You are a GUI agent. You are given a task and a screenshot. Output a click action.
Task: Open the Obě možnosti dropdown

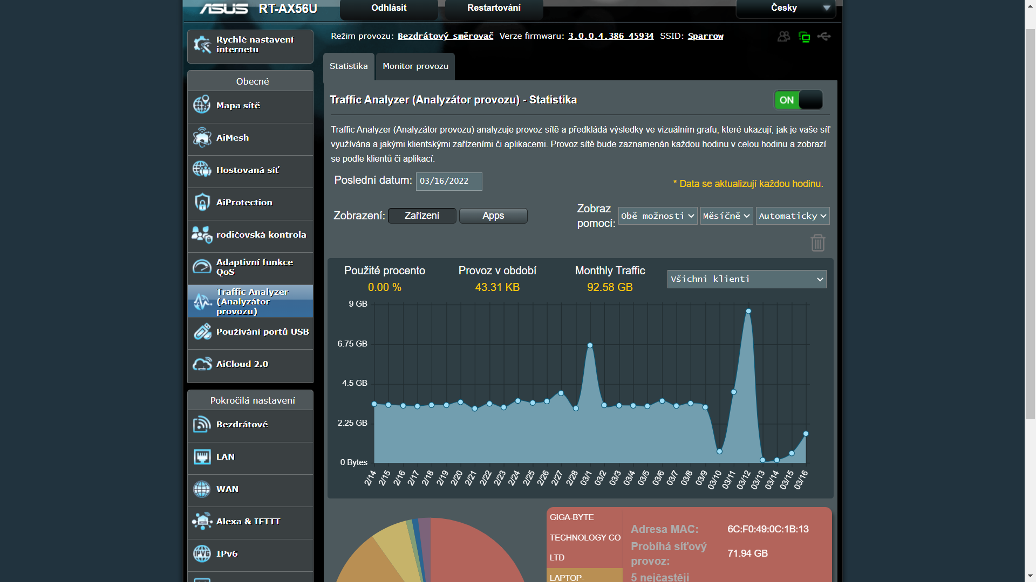click(657, 216)
